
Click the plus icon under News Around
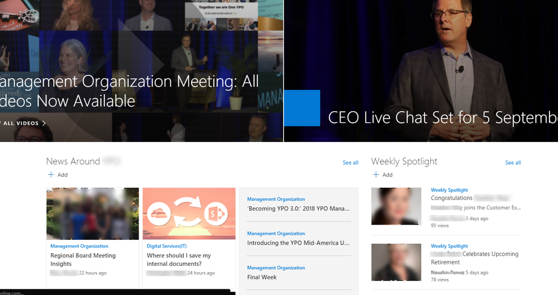[51, 175]
